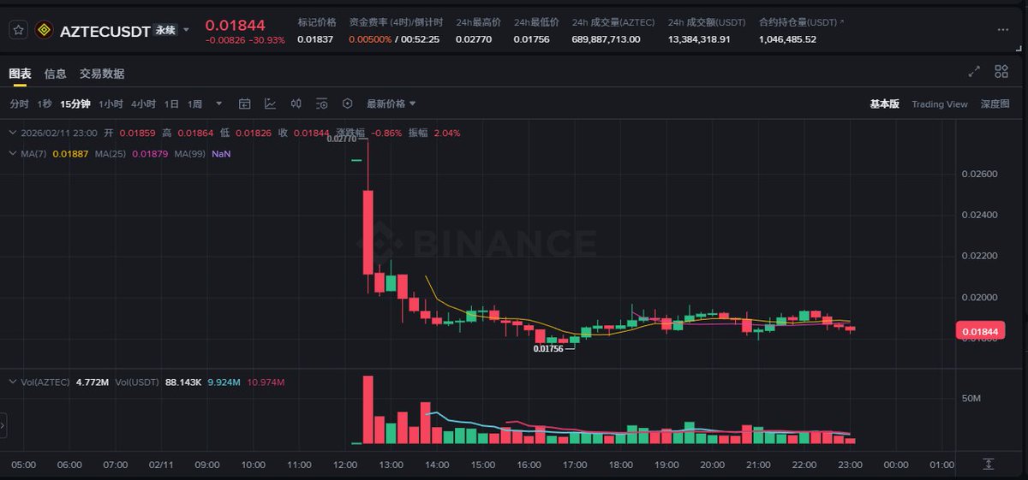Expand chart to fullscreen

tap(974, 72)
